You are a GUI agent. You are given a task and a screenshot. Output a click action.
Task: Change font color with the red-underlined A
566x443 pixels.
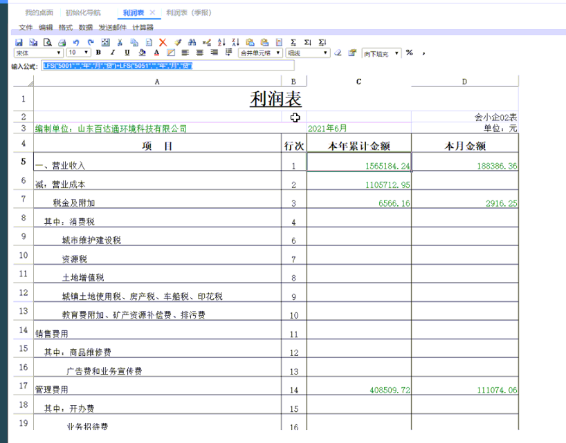point(156,53)
